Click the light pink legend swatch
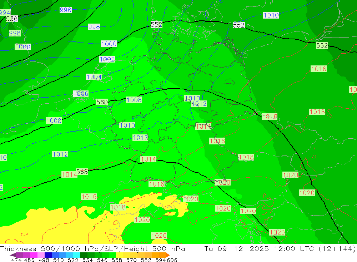This screenshot has width=357, height=262. coord(41,255)
